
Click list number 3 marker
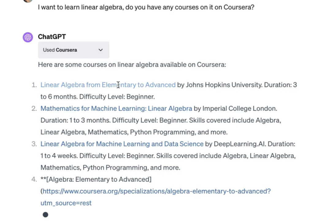point(34,144)
